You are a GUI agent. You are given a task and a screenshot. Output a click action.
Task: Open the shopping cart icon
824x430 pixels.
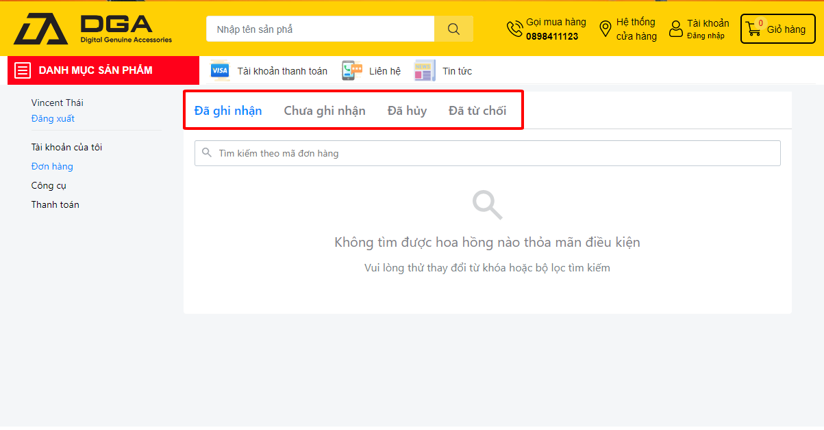click(753, 29)
